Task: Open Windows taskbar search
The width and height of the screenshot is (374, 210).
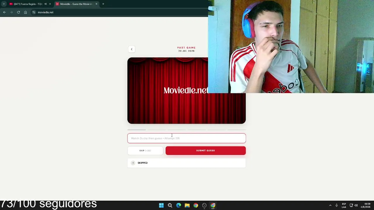Action: point(170,205)
